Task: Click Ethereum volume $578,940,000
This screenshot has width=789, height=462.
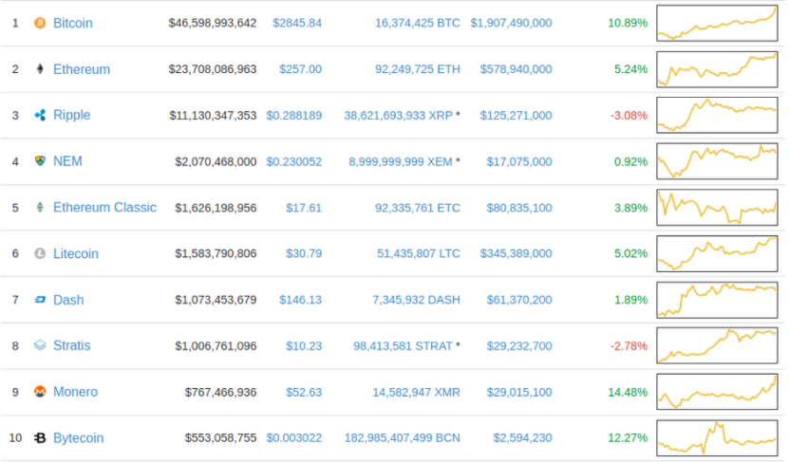Action: coord(516,69)
